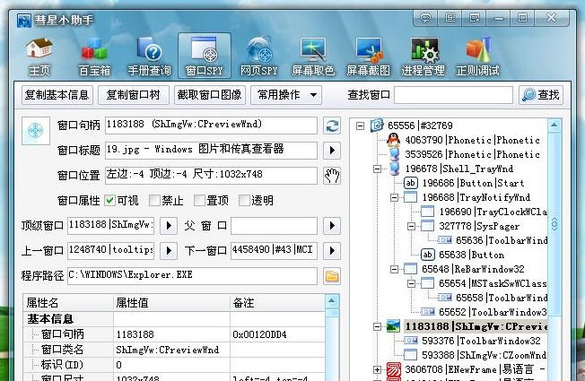585x381 pixels.
Task: Open the 百宝箱 toolbox
Action: tap(94, 56)
